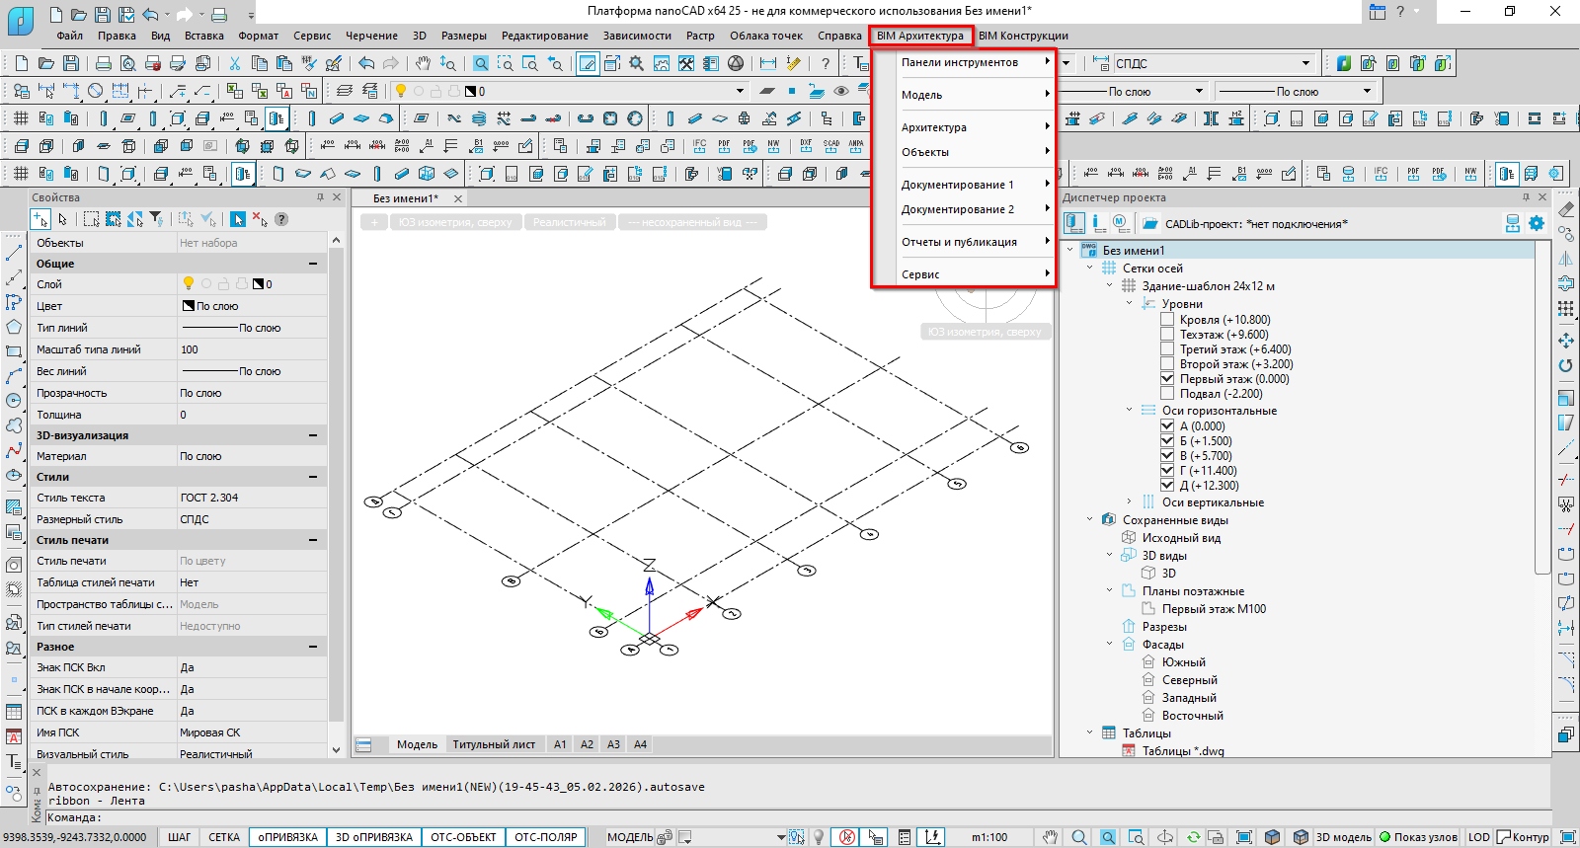Open a file with the Open folder icon

click(x=46, y=63)
